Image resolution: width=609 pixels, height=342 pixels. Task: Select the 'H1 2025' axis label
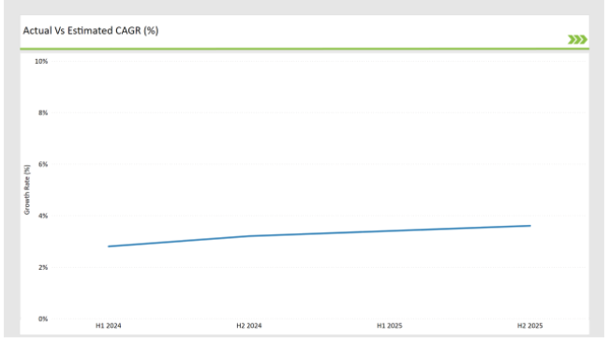click(390, 326)
